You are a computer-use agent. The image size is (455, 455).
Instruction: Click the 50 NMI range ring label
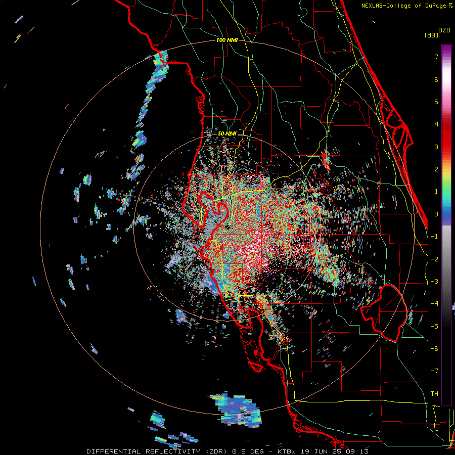(x=226, y=134)
